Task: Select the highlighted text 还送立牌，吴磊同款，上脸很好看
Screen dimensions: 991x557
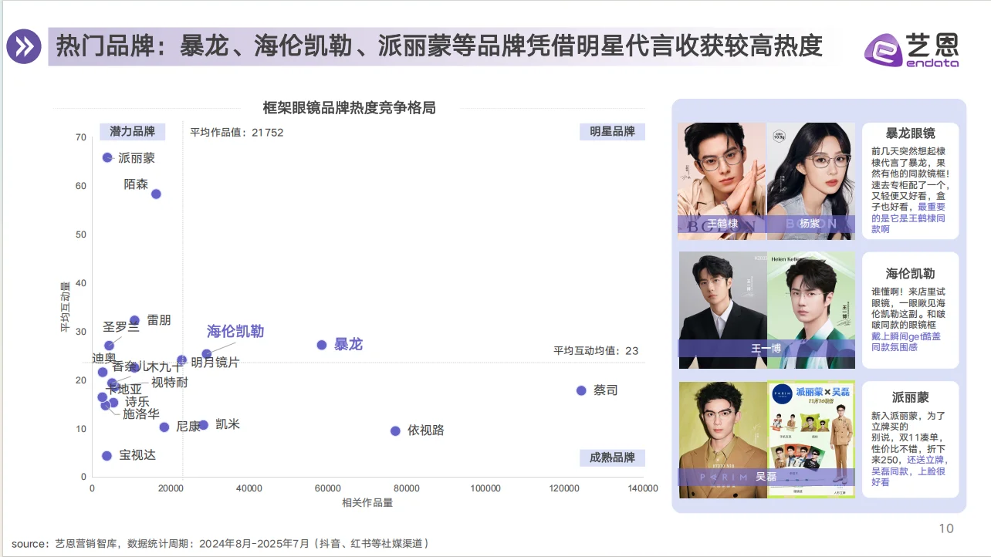Action: click(911, 471)
